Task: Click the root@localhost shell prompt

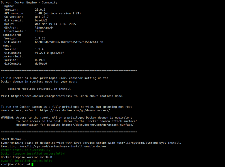Action: pyautogui.click(x=15, y=164)
